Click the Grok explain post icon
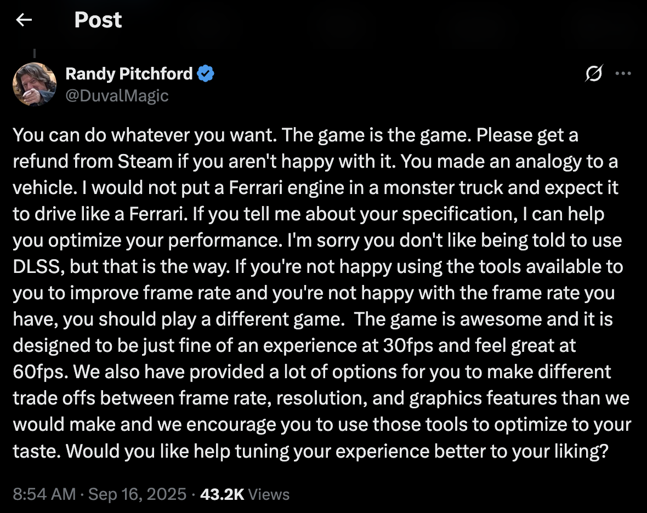 [x=593, y=73]
